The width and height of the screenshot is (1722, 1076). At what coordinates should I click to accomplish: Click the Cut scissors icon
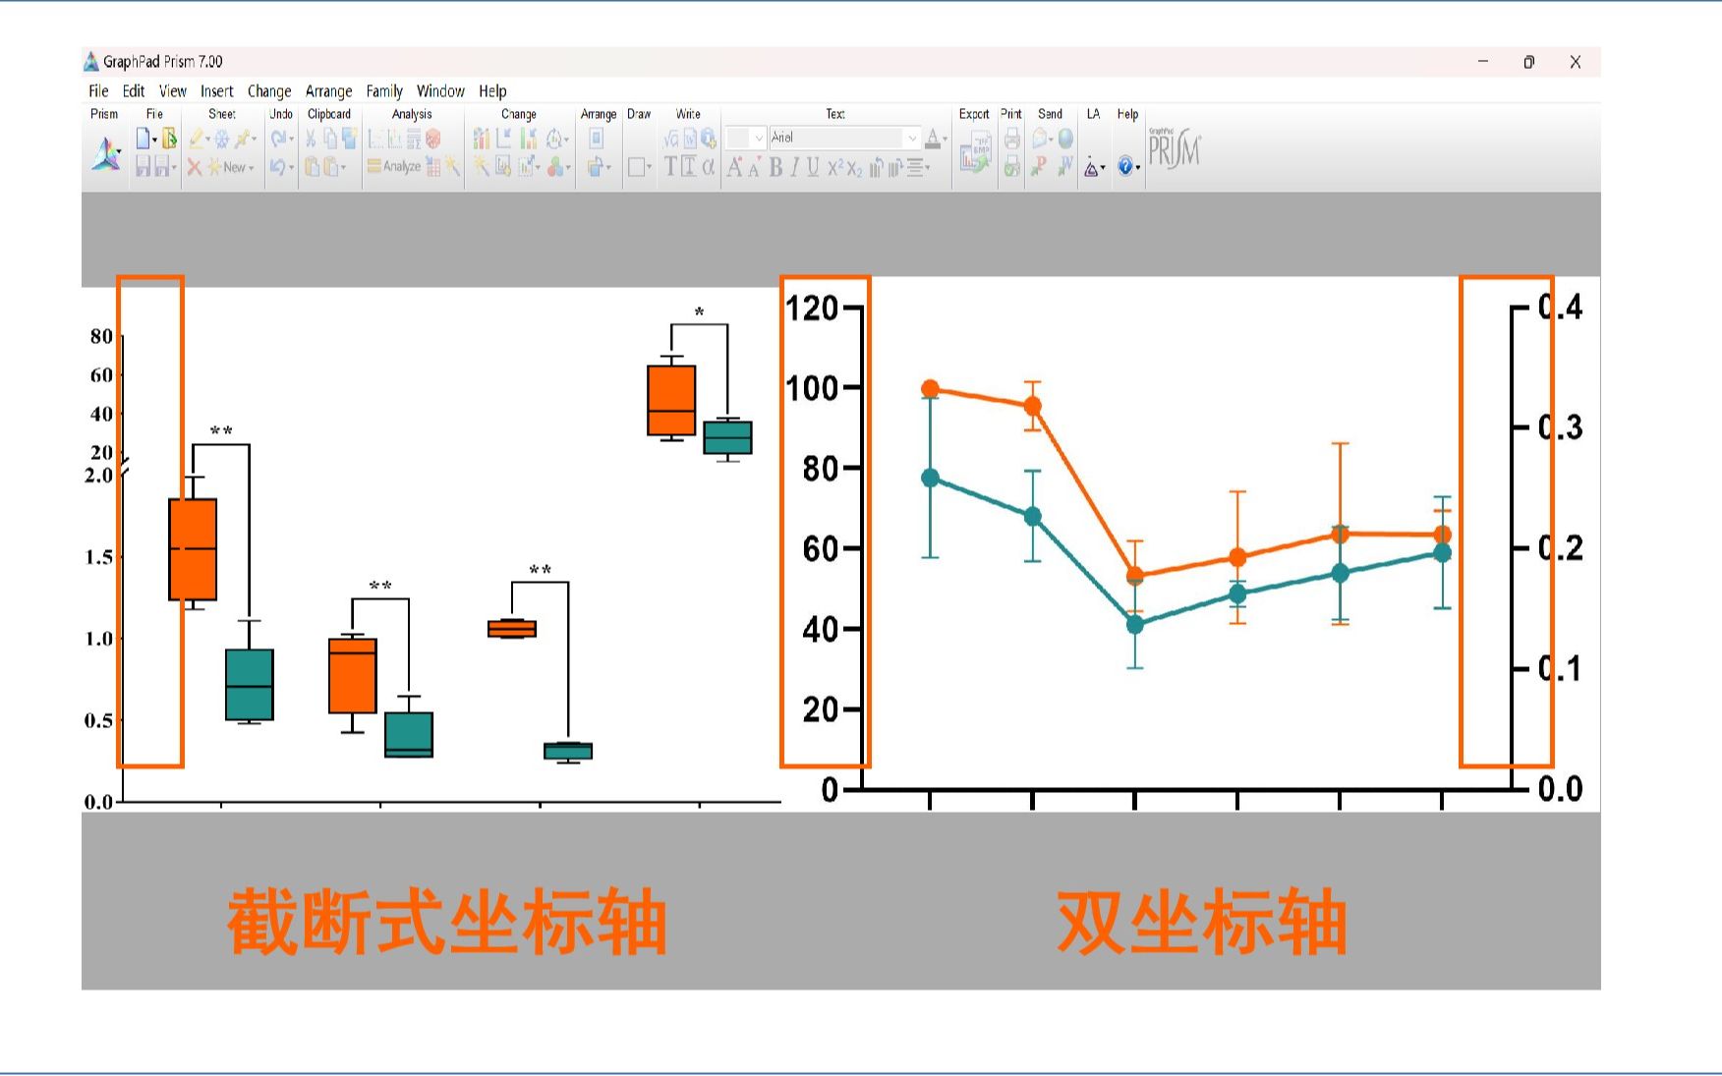[311, 139]
